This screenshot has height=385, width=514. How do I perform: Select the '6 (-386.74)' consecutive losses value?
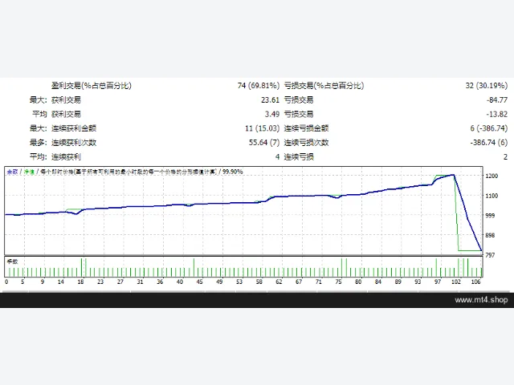tap(489, 128)
